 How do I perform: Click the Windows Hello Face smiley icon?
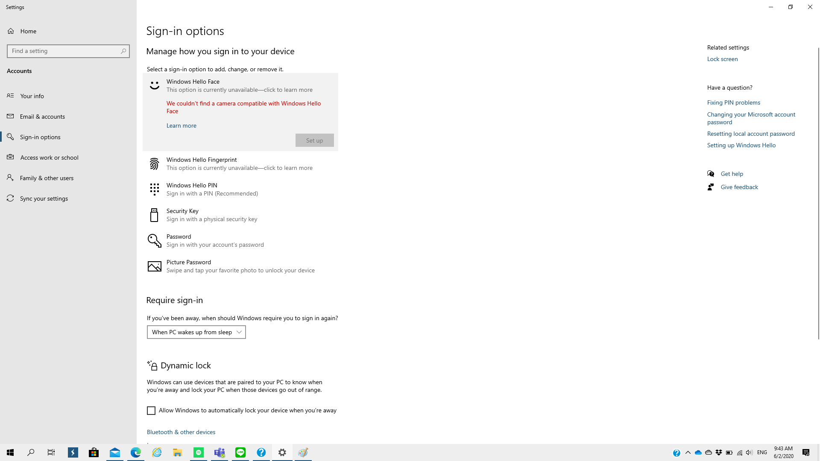click(154, 86)
